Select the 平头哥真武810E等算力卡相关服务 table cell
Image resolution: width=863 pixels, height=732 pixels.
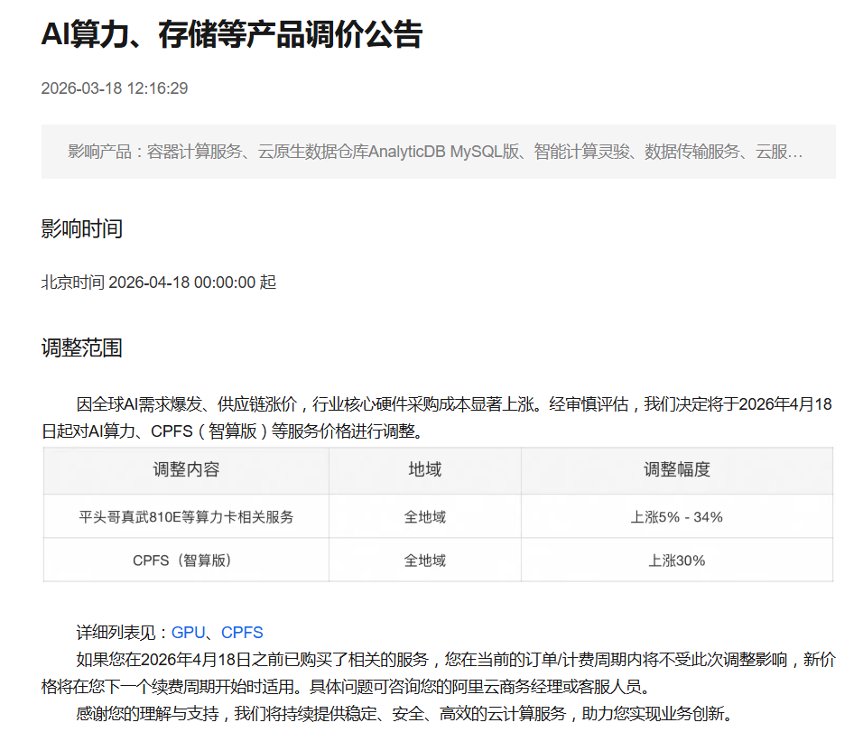click(x=186, y=517)
